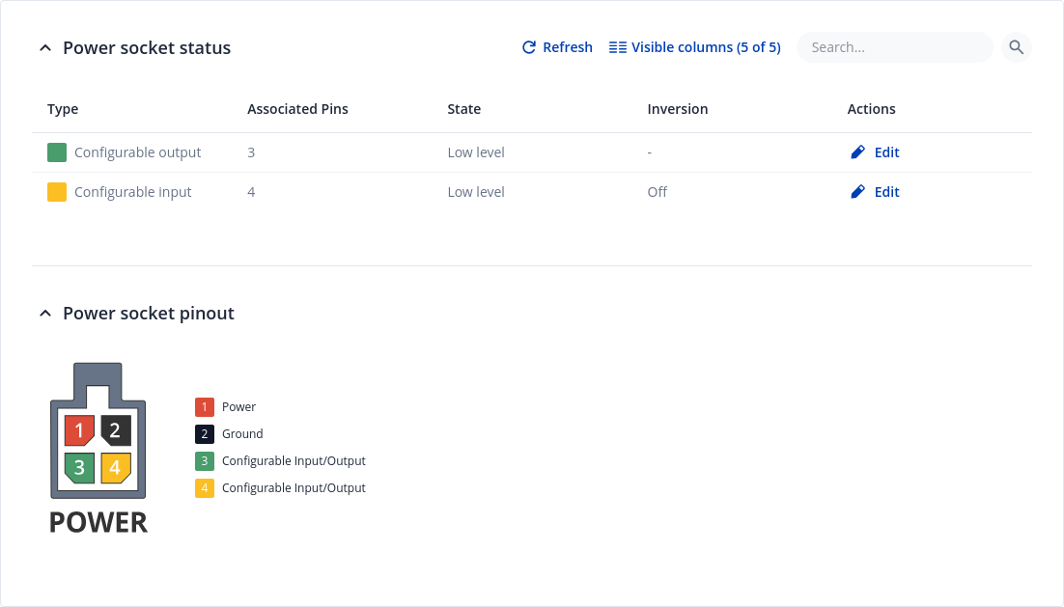The width and height of the screenshot is (1064, 607).
Task: Collapse the Power socket pinout section
Action: pos(45,314)
